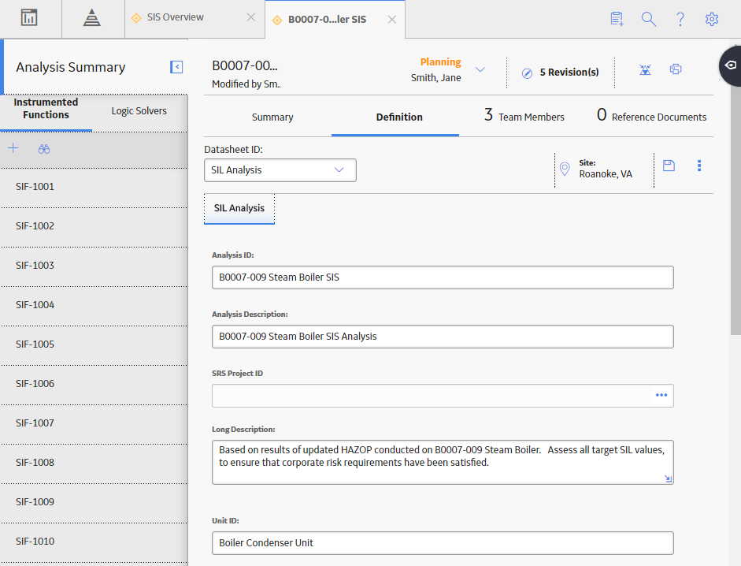Screen dimensions: 741x566
Task: Click the Analysis Description input field
Action: (443, 337)
